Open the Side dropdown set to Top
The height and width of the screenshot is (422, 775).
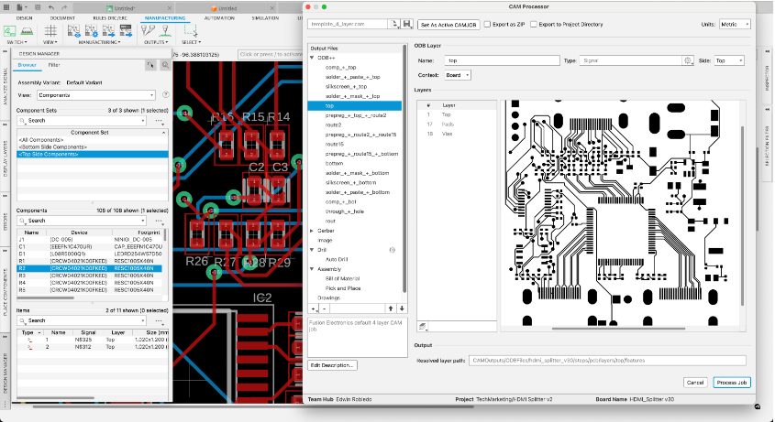tap(729, 60)
